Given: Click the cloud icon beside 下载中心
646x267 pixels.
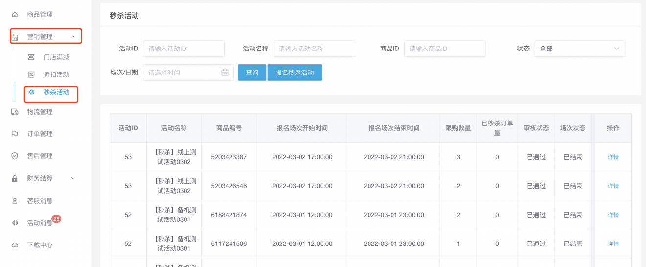Looking at the screenshot, I should coord(15,245).
